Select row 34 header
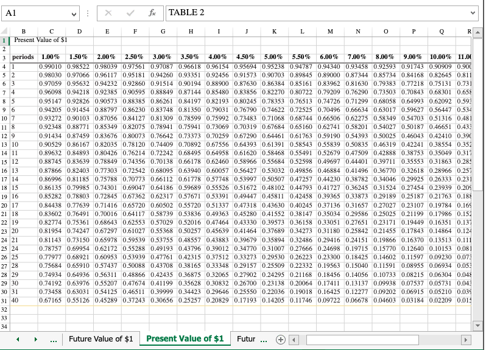This screenshot has height=350, width=486. point(4,327)
